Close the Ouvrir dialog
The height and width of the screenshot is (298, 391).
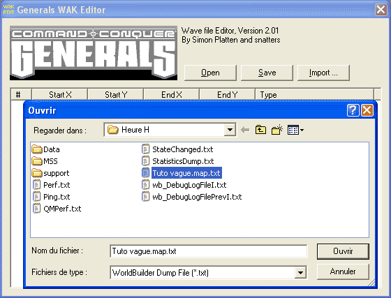[367, 110]
